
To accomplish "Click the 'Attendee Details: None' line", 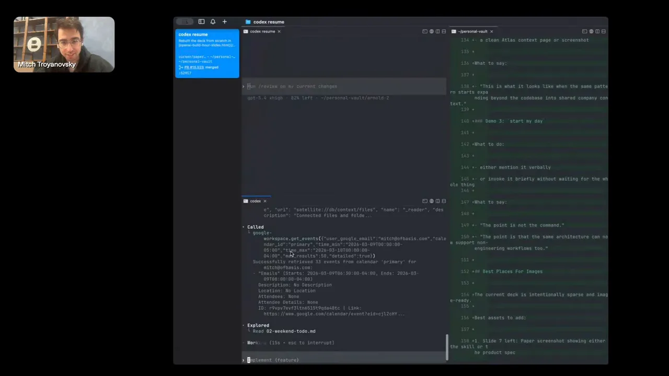I will click(x=288, y=302).
